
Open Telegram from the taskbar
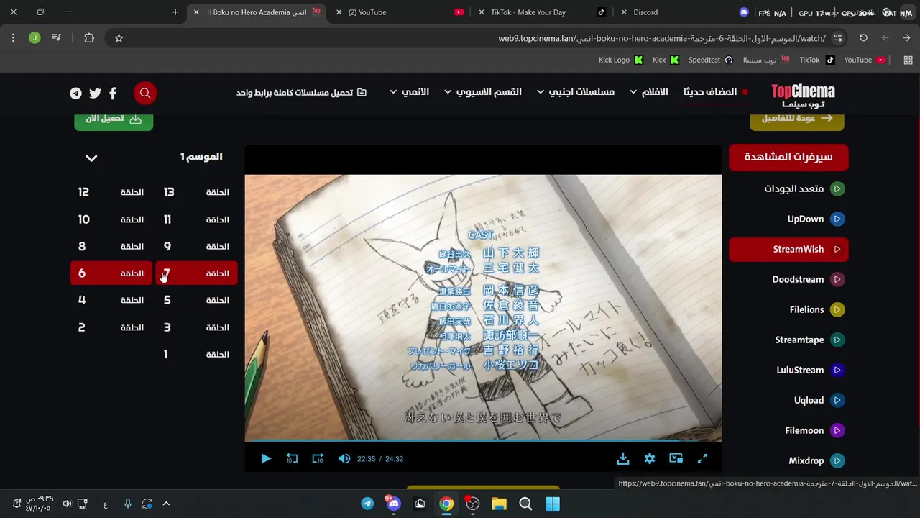(x=367, y=504)
